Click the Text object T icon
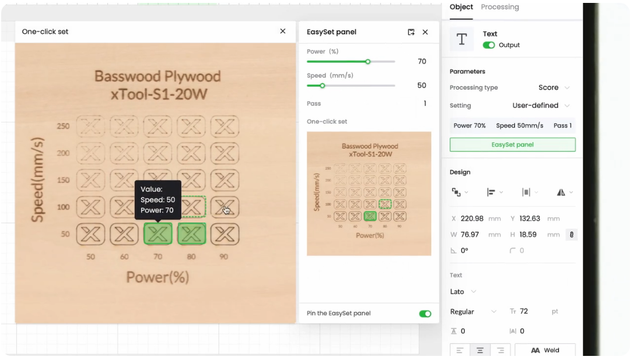 point(462,39)
